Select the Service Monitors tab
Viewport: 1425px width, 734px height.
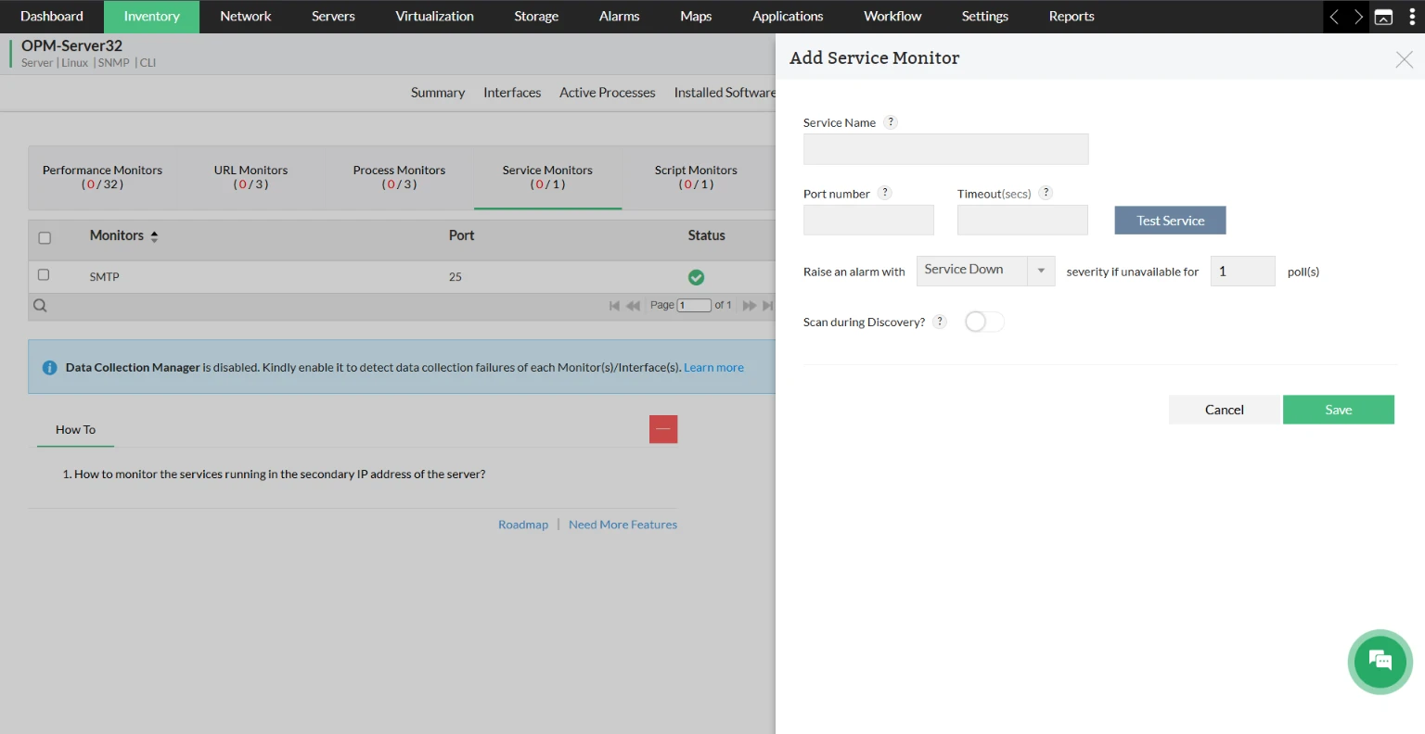coord(547,177)
